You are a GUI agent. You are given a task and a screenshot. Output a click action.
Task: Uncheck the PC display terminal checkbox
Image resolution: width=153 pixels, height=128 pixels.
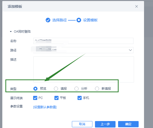pyautogui.click(x=35, y=98)
